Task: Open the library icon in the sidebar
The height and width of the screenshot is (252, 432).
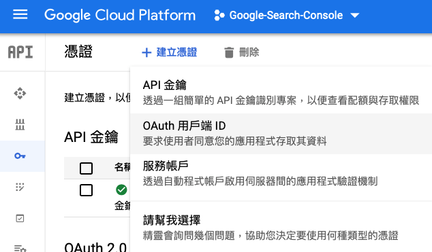Action: click(x=20, y=124)
